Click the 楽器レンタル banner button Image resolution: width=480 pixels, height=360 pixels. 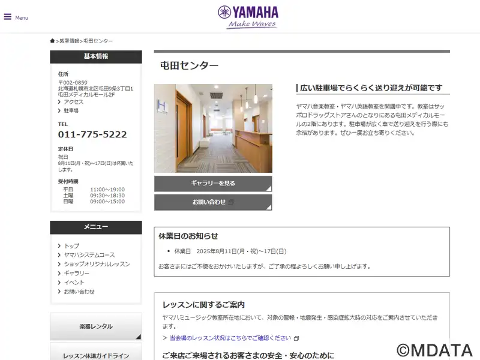tap(96, 326)
